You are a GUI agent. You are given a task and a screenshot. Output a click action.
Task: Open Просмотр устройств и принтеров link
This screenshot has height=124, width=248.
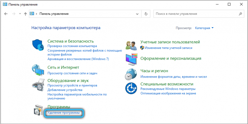(72, 86)
